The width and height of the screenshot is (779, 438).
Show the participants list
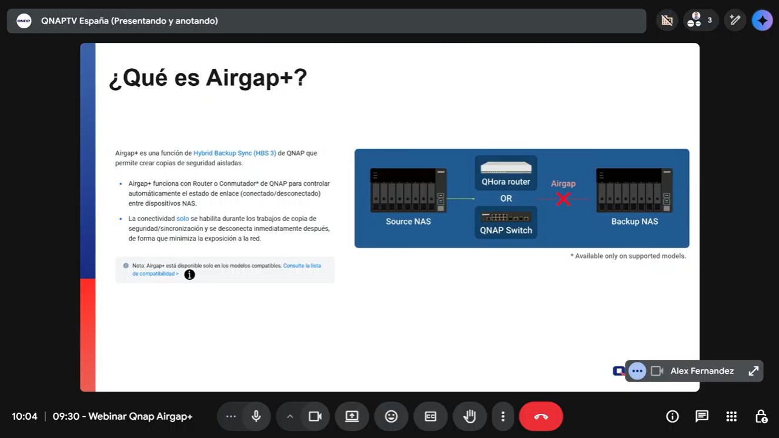click(x=700, y=21)
